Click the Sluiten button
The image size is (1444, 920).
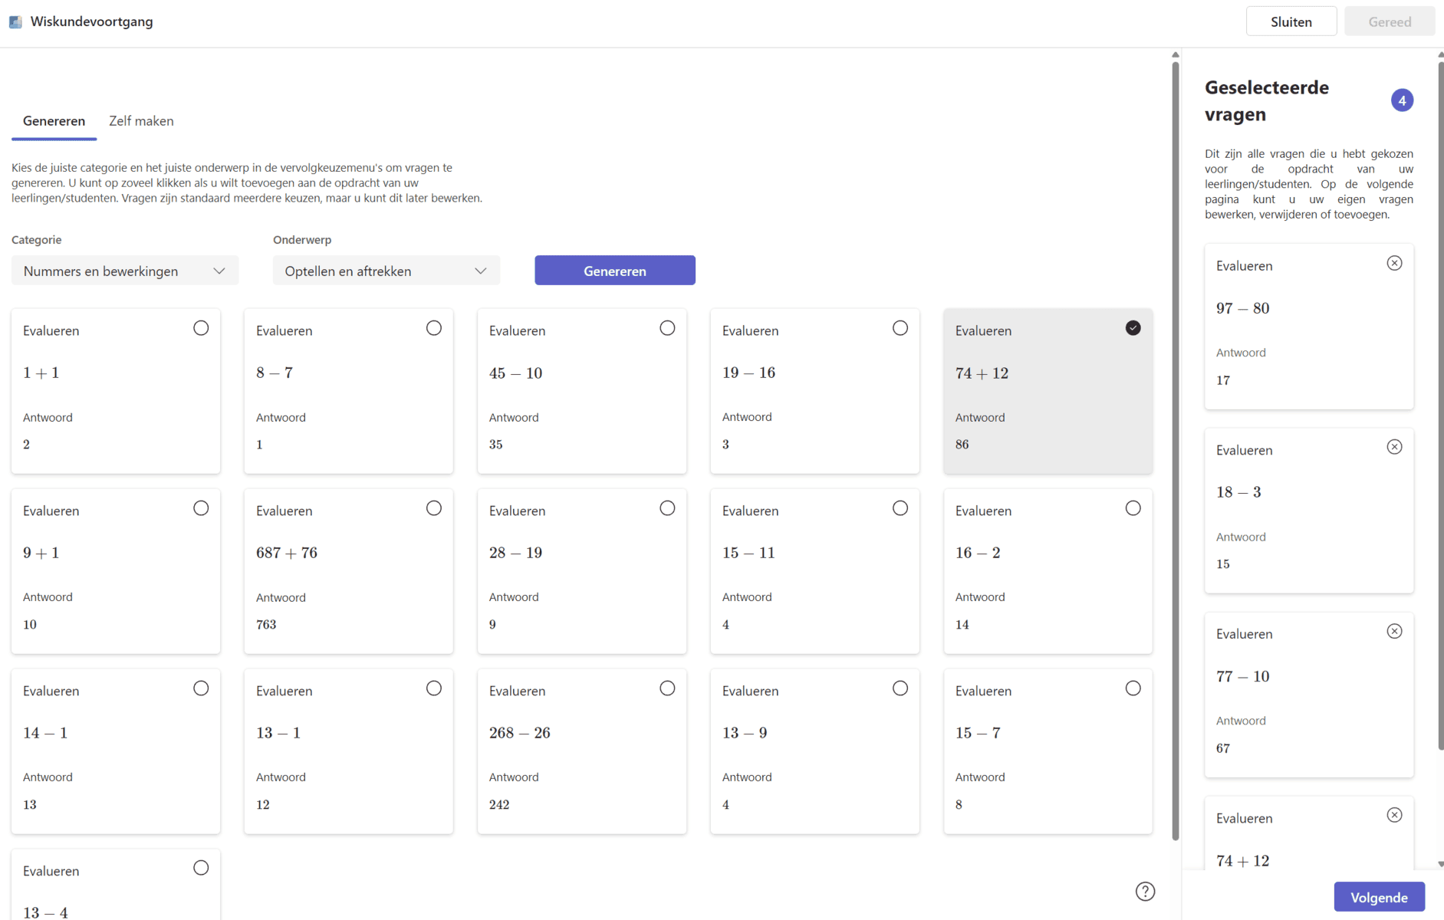click(x=1291, y=21)
